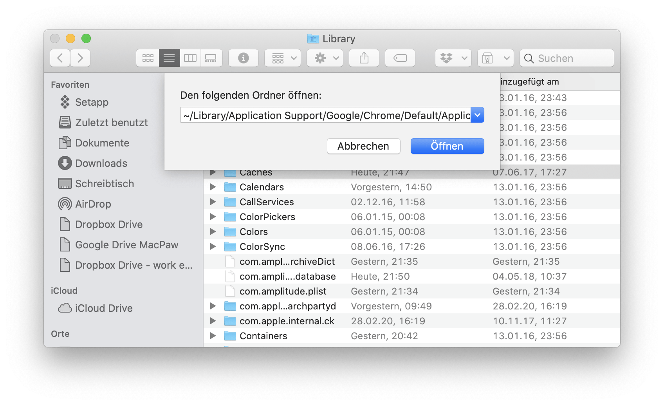Click the share icon in toolbar
664x405 pixels.
click(x=364, y=58)
